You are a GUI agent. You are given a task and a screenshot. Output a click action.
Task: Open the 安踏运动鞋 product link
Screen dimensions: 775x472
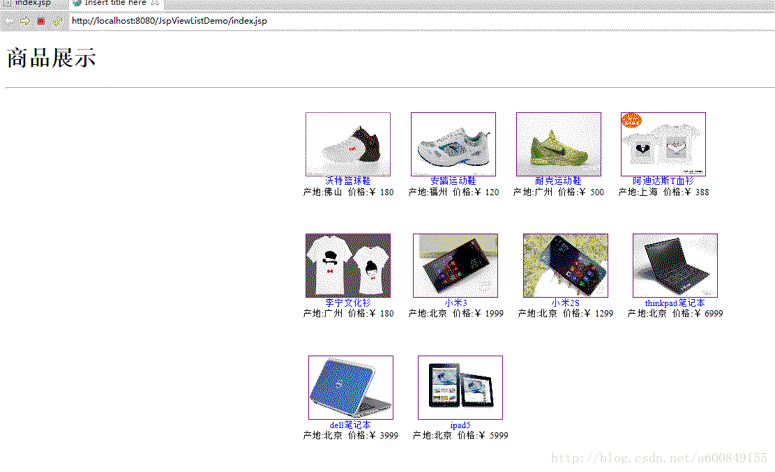pyautogui.click(x=453, y=181)
